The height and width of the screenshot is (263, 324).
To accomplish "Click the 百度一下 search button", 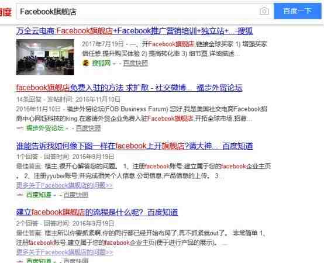I will (298, 11).
